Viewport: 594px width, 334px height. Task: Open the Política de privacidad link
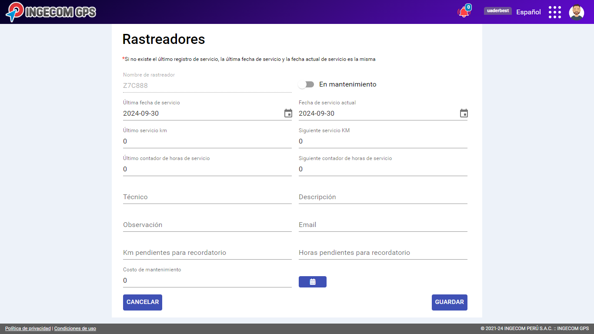coord(28,329)
